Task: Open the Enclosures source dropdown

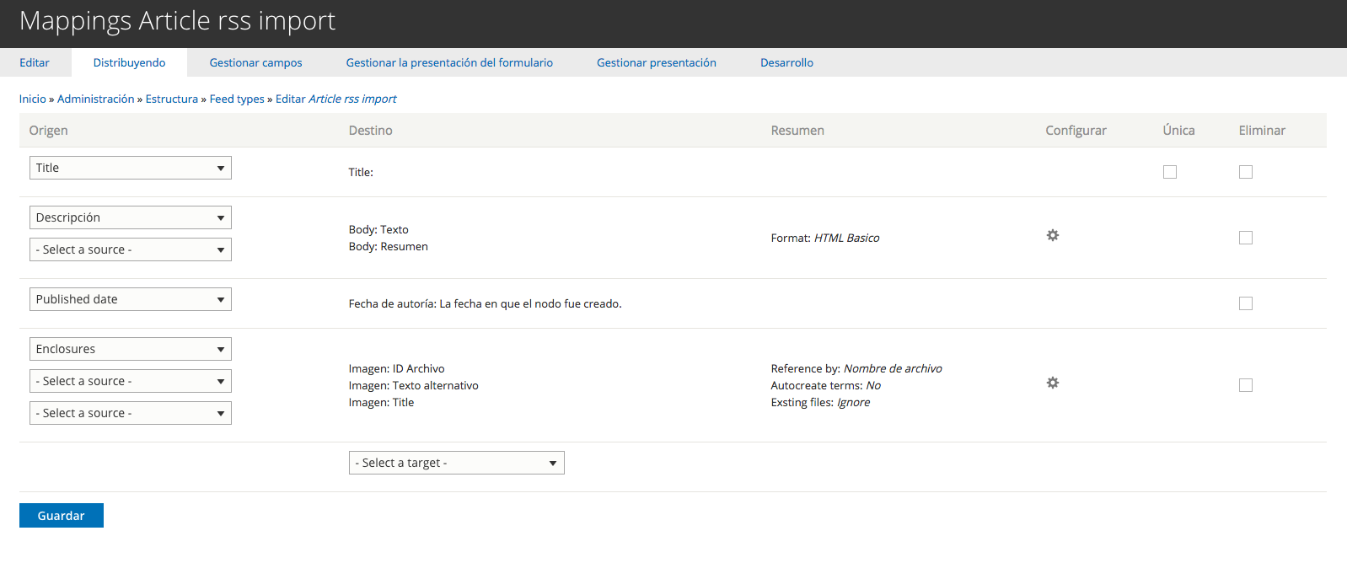Action: click(x=131, y=349)
